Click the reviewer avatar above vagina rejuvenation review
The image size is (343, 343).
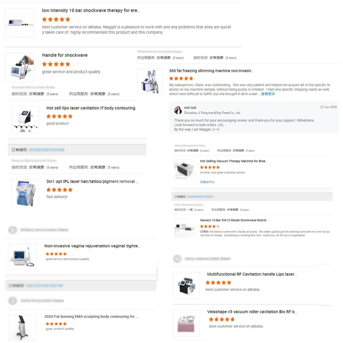tap(12, 230)
